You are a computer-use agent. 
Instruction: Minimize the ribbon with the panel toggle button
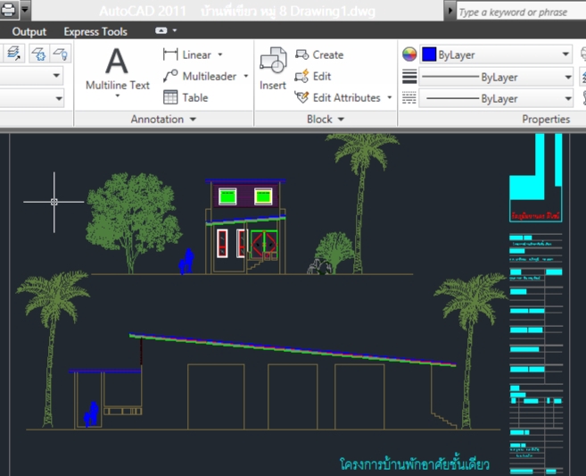pos(161,30)
